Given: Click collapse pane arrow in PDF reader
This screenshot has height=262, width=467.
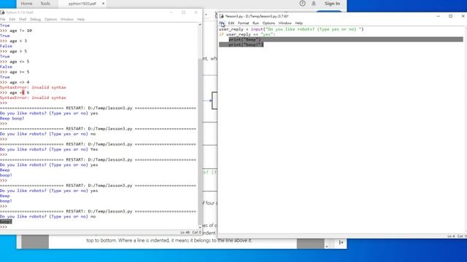Looking at the screenshot, I should coord(341,242).
